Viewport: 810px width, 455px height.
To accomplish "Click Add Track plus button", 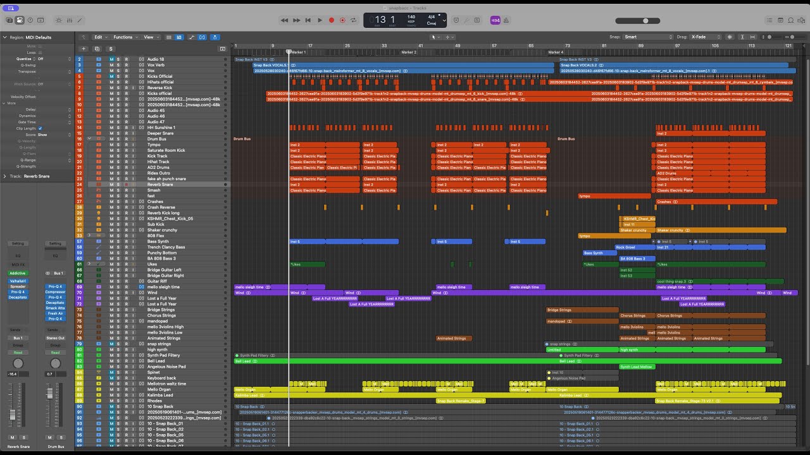I will click(83, 49).
